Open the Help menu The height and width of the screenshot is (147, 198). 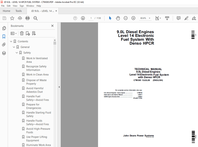[x=39, y=6]
